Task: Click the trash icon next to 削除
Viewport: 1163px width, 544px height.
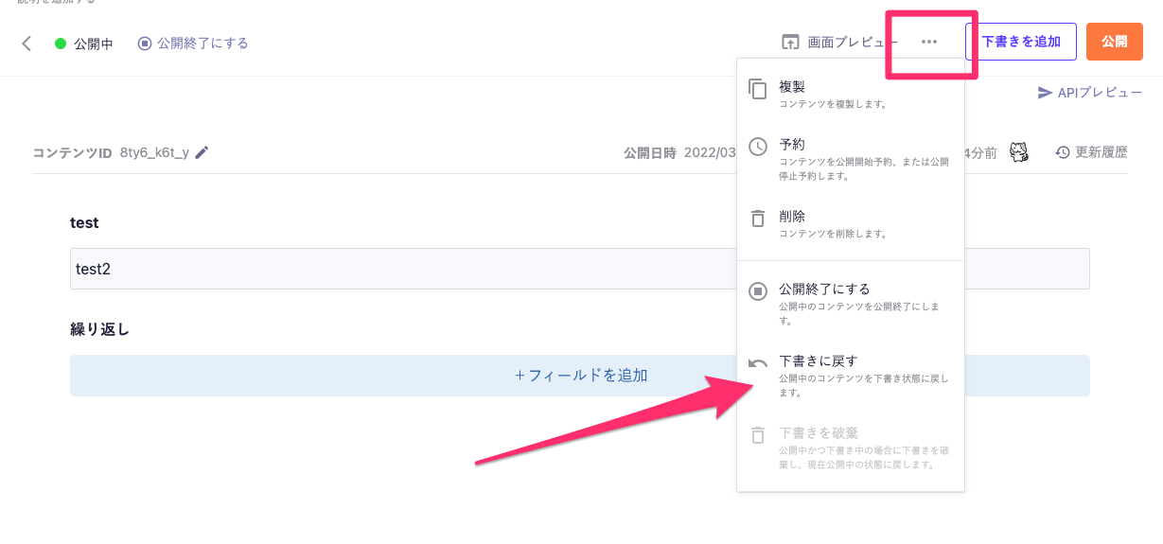Action: pyautogui.click(x=758, y=219)
